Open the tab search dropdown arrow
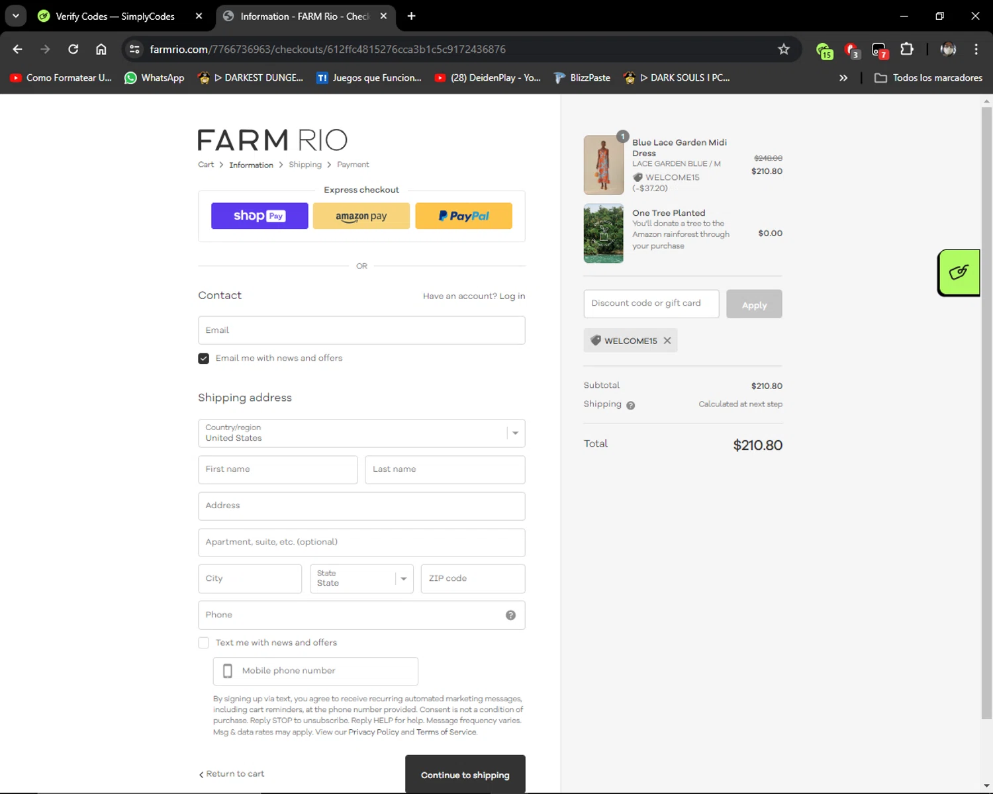Viewport: 993px width, 794px height. (x=15, y=16)
